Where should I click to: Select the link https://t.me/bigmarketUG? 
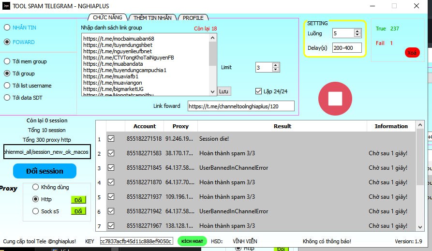(113, 89)
